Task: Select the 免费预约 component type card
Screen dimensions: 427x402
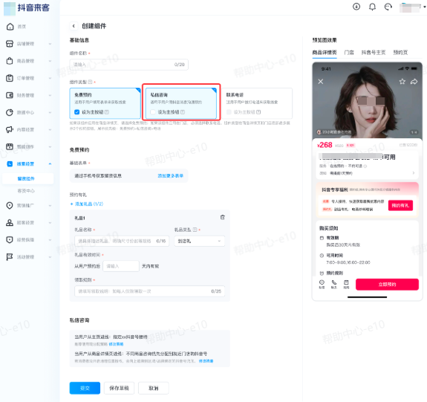Action: (105, 103)
